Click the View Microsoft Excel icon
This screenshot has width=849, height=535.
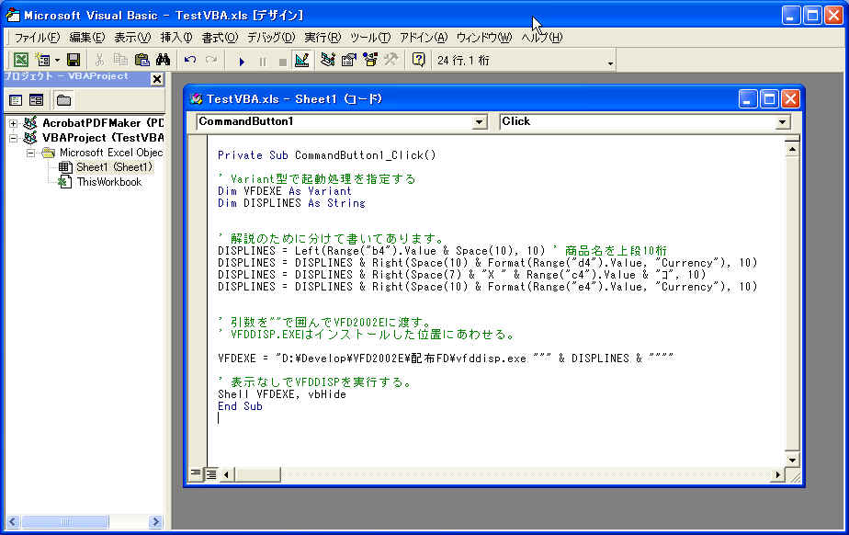(20, 60)
